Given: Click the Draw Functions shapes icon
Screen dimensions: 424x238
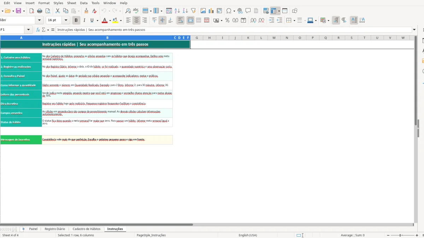Looking at the screenshot, I should point(295,11).
